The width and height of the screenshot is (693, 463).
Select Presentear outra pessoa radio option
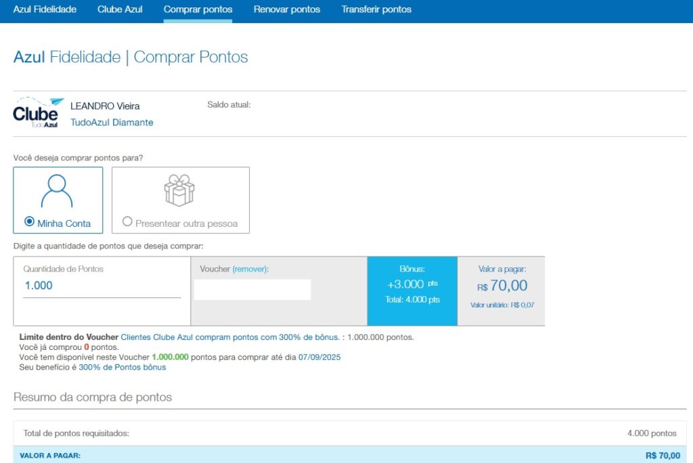coord(127,222)
